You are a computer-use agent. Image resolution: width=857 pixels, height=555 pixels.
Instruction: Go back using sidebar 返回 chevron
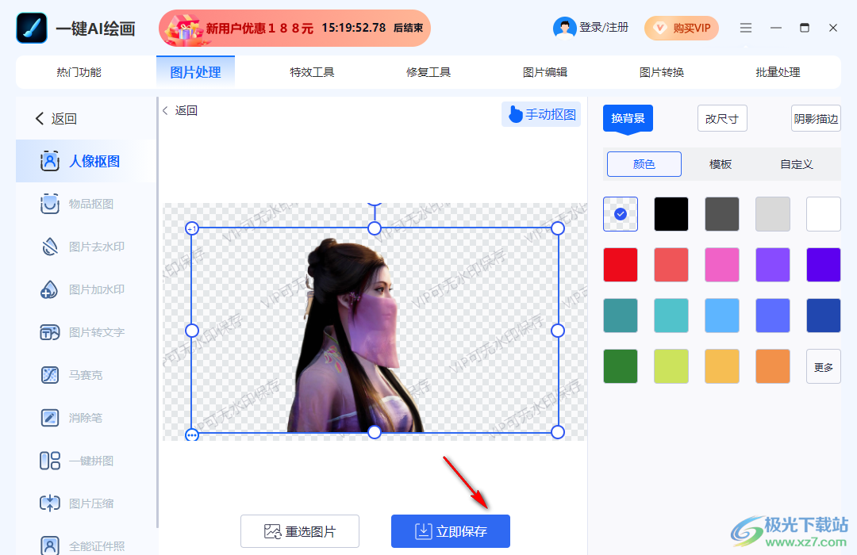pyautogui.click(x=40, y=119)
